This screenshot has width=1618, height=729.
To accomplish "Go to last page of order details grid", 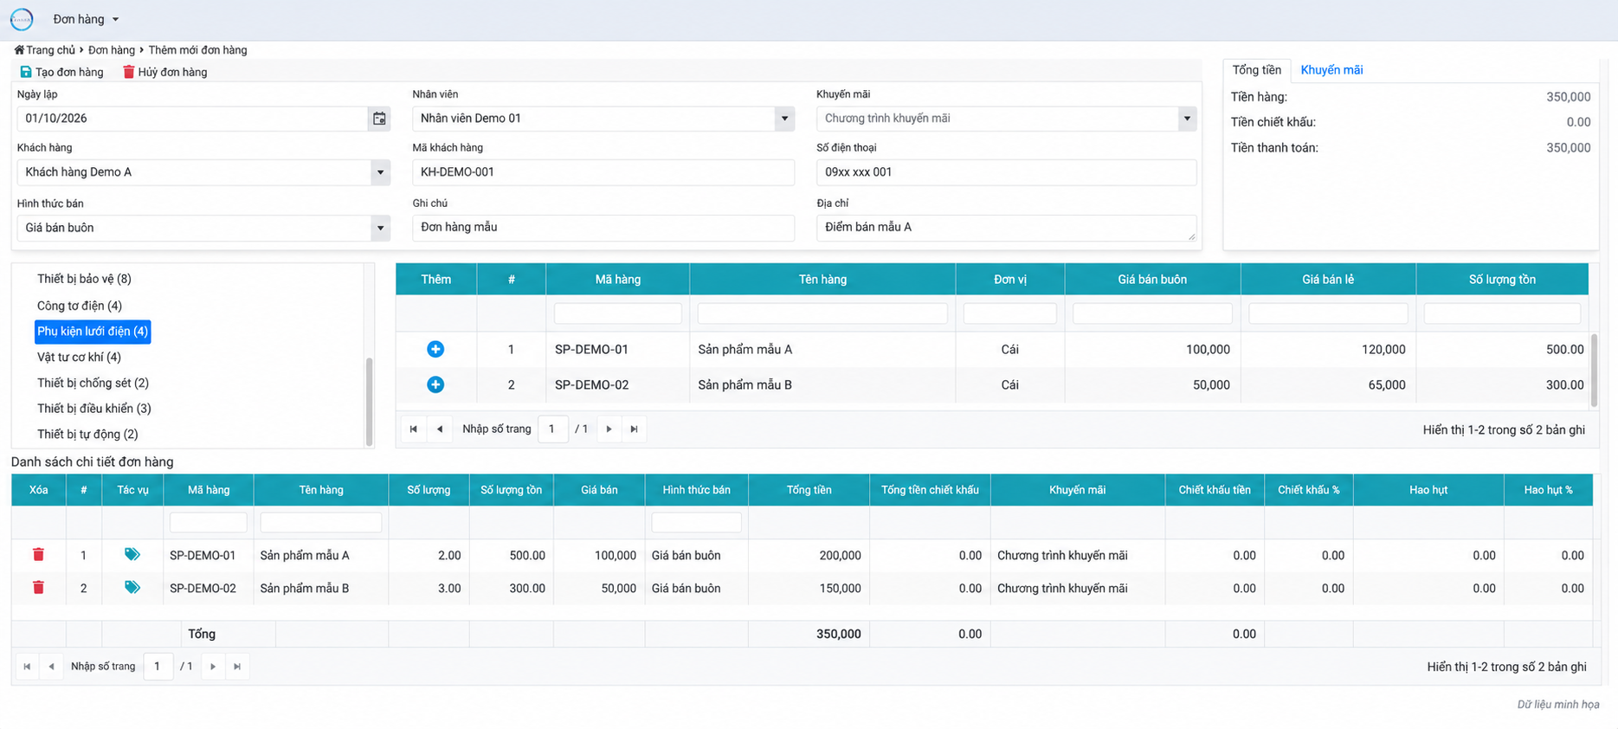I will pyautogui.click(x=237, y=667).
